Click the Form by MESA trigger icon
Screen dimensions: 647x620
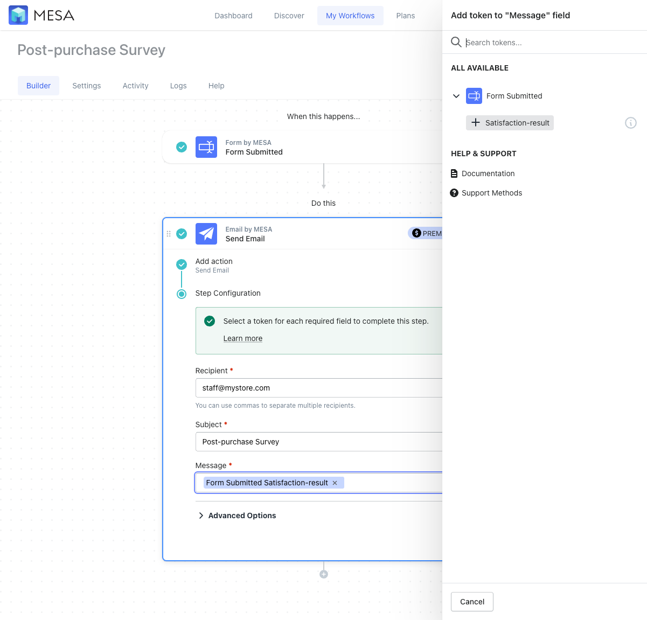[x=206, y=147]
